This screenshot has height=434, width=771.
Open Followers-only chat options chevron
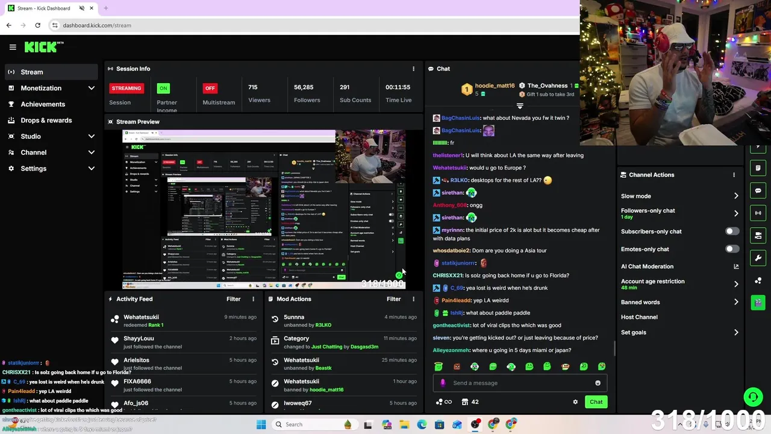736,213
